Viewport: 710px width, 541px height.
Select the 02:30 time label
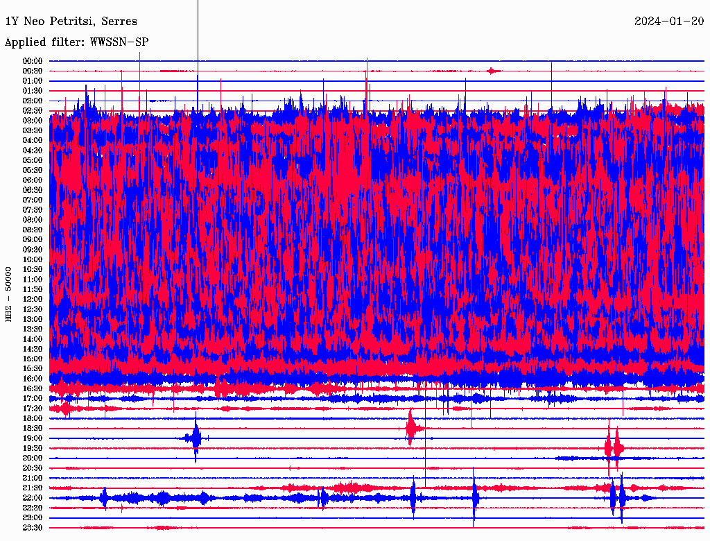coord(33,110)
